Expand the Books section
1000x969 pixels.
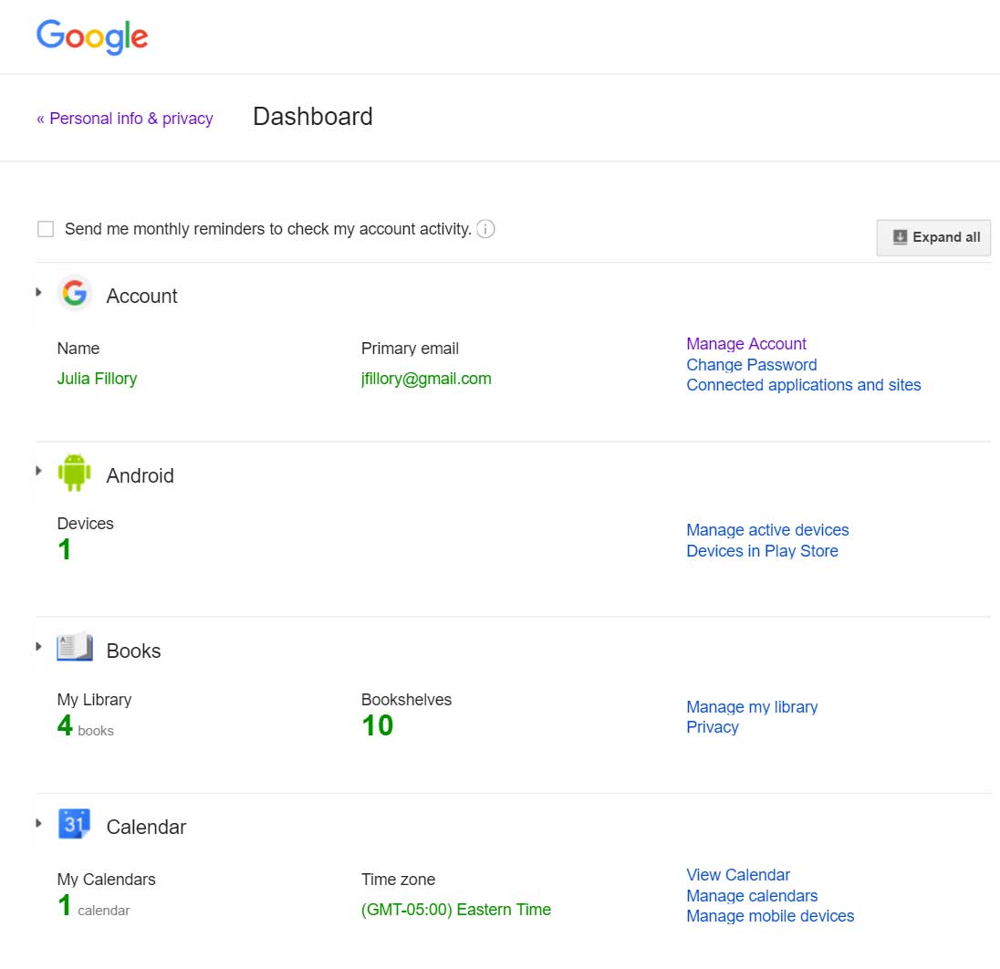(38, 645)
